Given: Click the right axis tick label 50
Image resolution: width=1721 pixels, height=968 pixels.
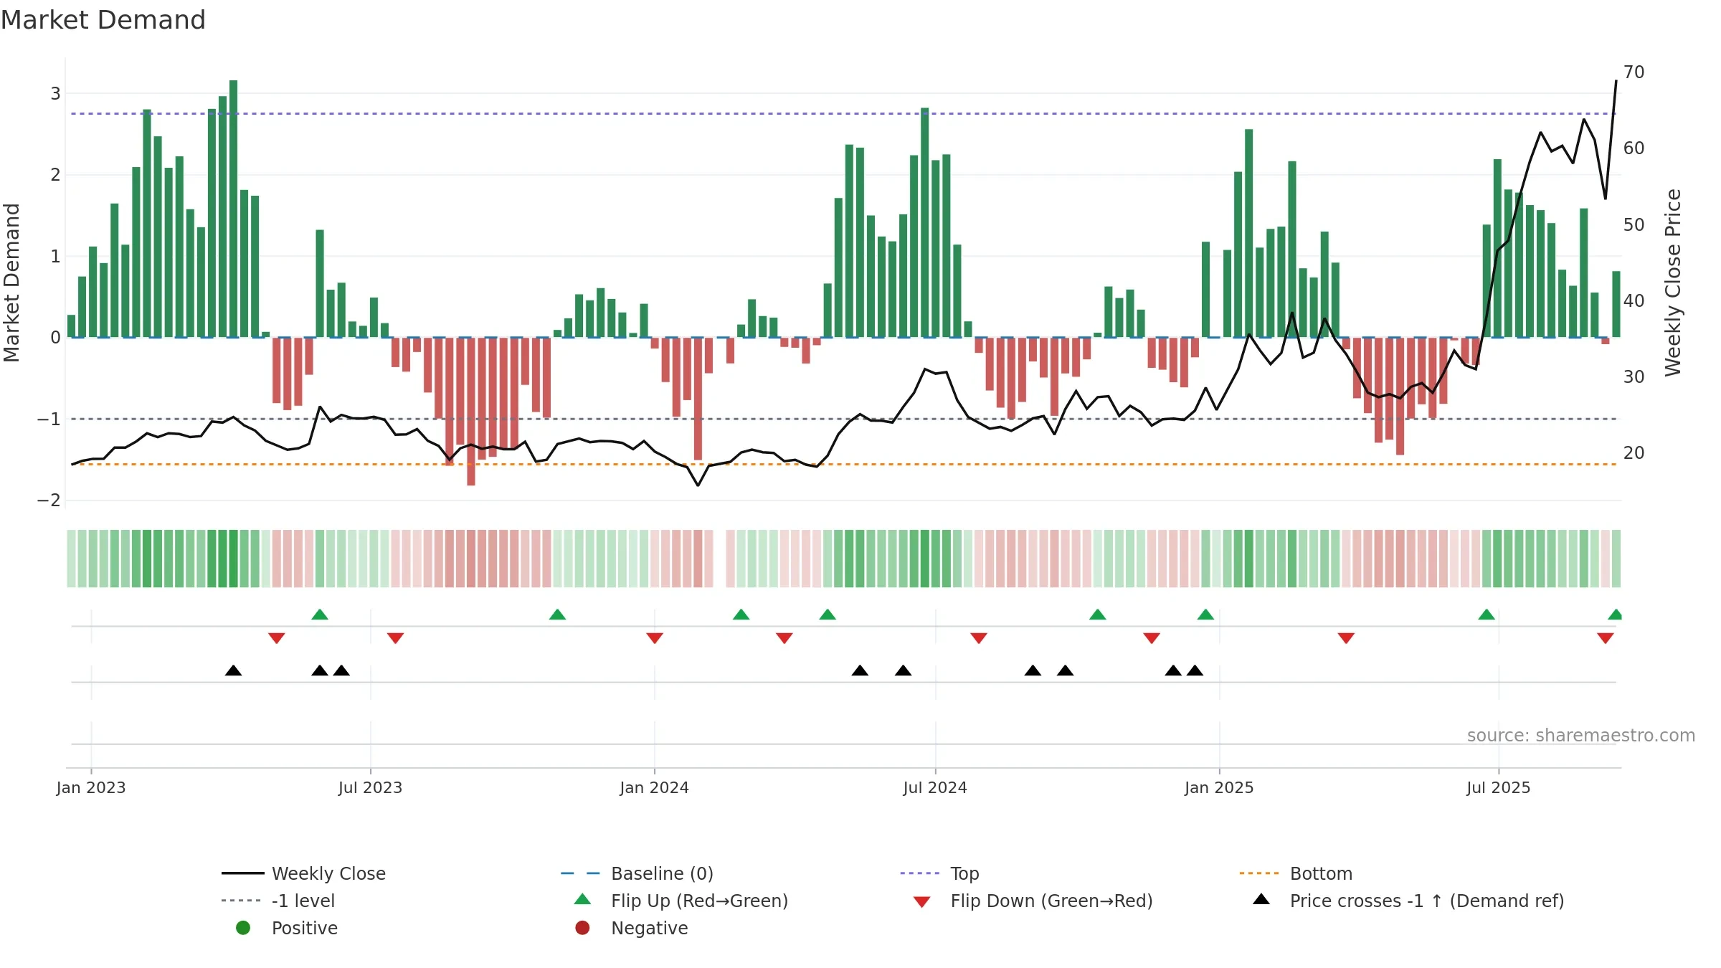Looking at the screenshot, I should click(x=1634, y=225).
